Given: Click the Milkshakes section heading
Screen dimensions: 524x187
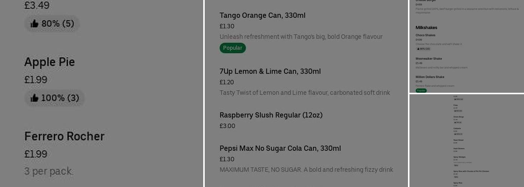Looking at the screenshot, I should (426, 28).
